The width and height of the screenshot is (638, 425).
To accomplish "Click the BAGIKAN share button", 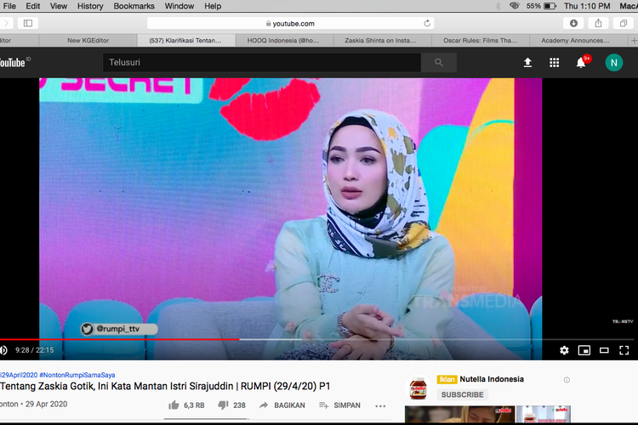I will tap(282, 405).
